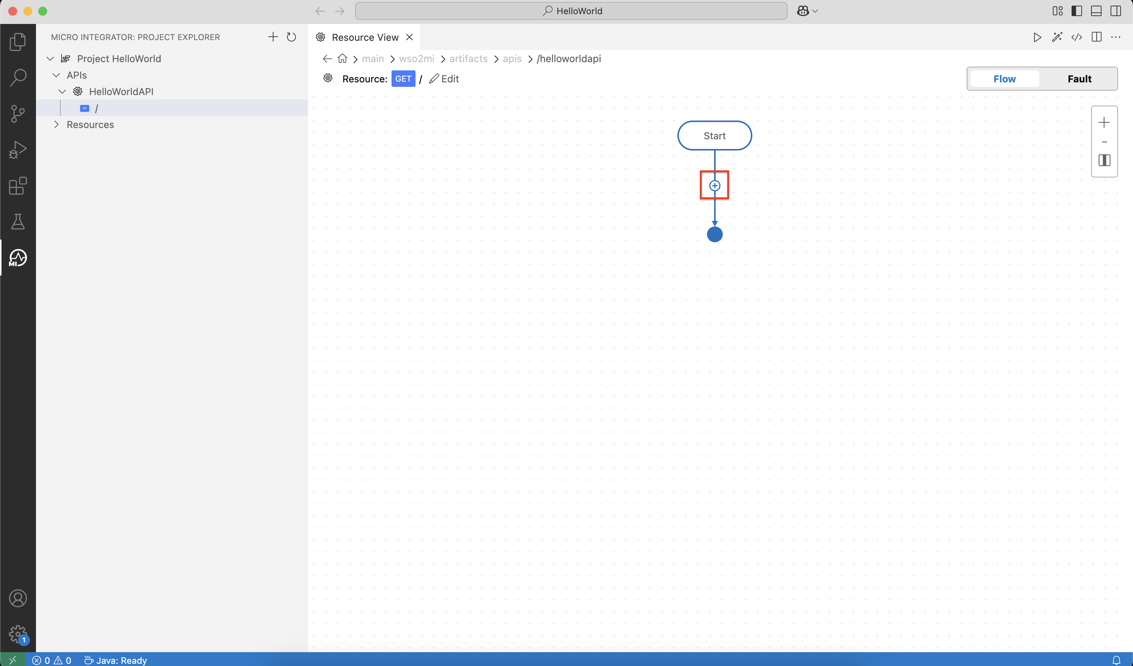This screenshot has width=1133, height=666.
Task: Customize layout icon in title bar
Action: pyautogui.click(x=1057, y=11)
